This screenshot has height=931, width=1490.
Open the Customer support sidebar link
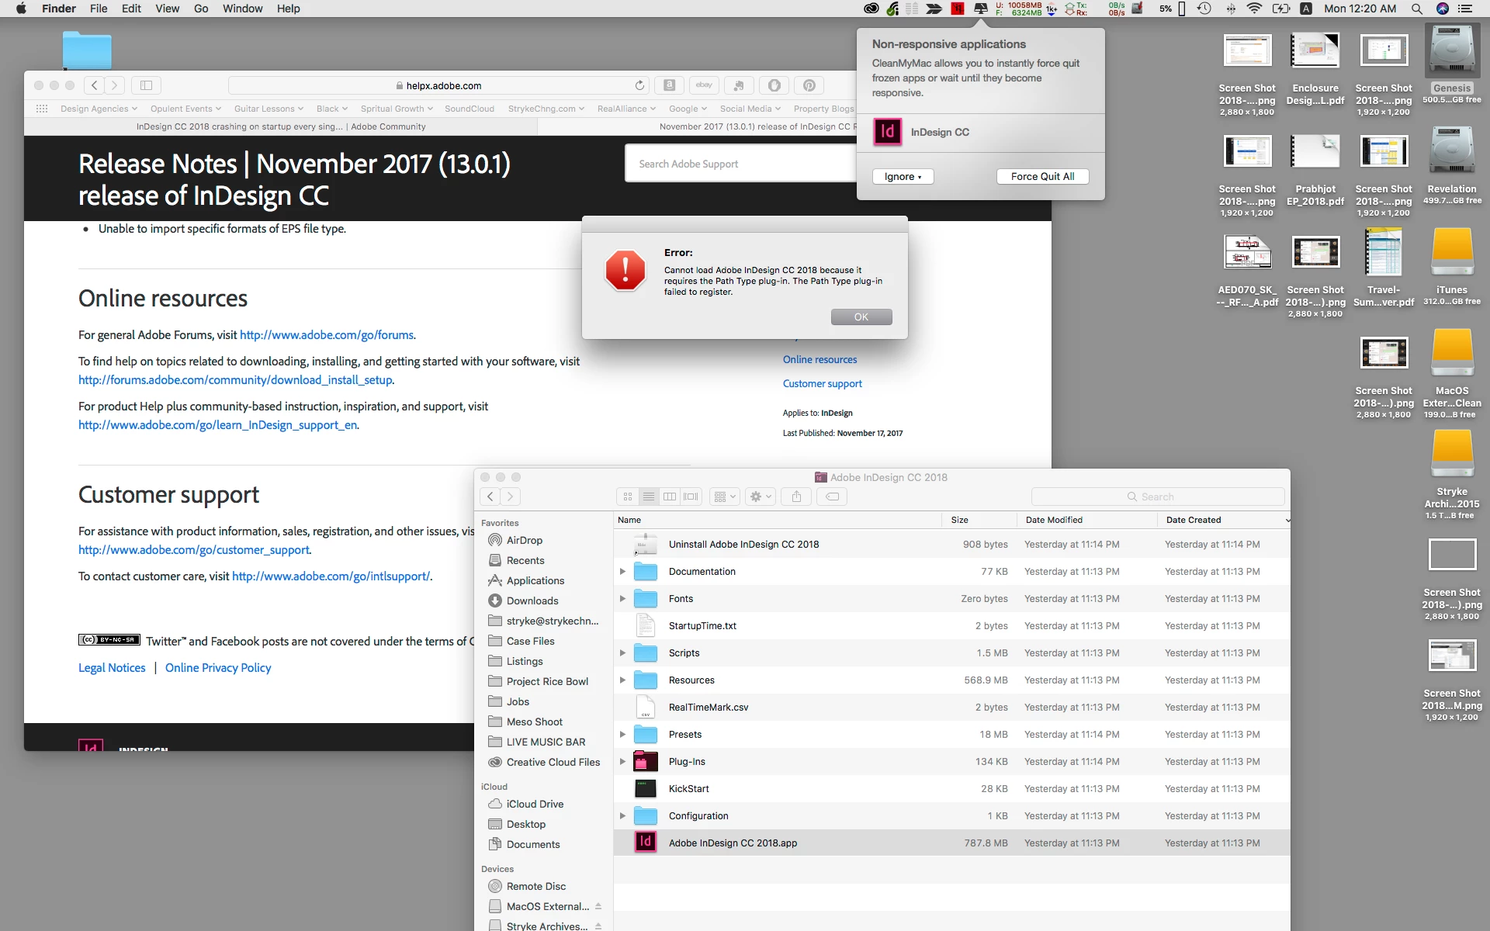(822, 384)
